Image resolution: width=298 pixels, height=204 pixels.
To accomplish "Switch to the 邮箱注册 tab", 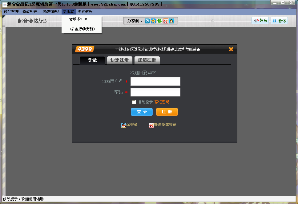I will pos(147,60).
